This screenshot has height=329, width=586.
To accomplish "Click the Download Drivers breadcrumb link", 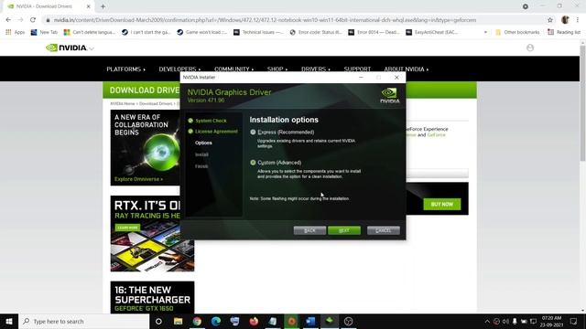I will (156, 103).
